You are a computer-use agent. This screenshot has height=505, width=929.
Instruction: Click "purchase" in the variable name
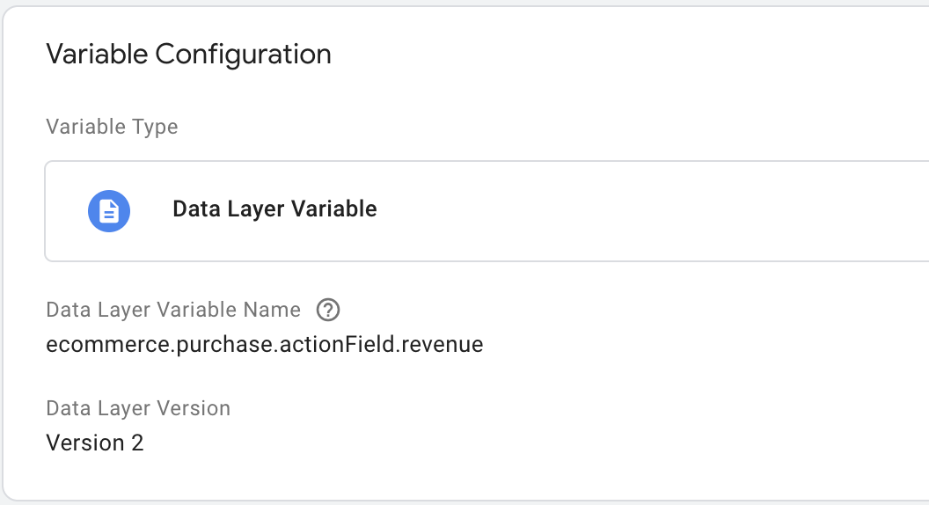tap(225, 346)
